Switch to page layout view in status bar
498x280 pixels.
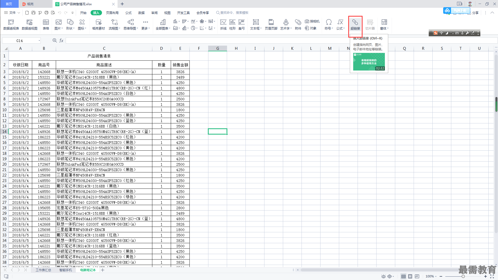(410, 276)
